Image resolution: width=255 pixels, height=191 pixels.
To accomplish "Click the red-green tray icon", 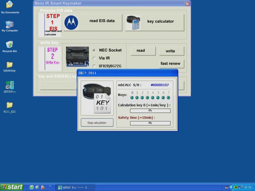I will point(236,187).
